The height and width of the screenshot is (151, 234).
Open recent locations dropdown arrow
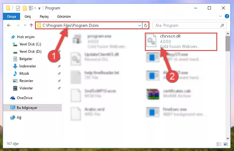coord(25,25)
